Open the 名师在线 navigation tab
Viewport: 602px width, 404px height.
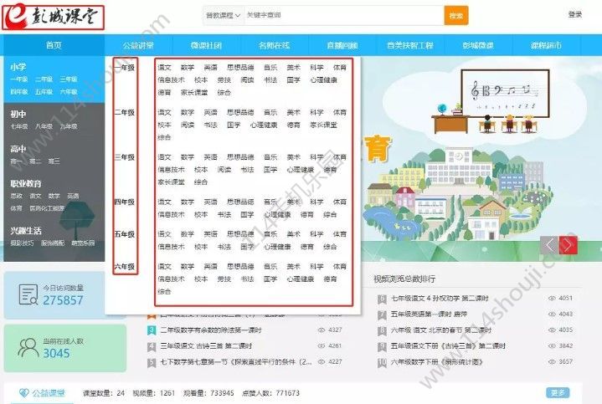pos(274,45)
